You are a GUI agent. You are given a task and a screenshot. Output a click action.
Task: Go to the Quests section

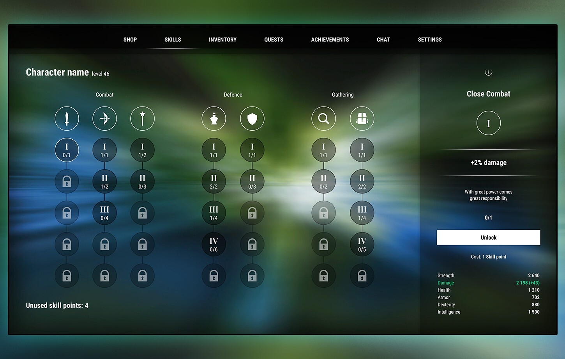point(274,39)
